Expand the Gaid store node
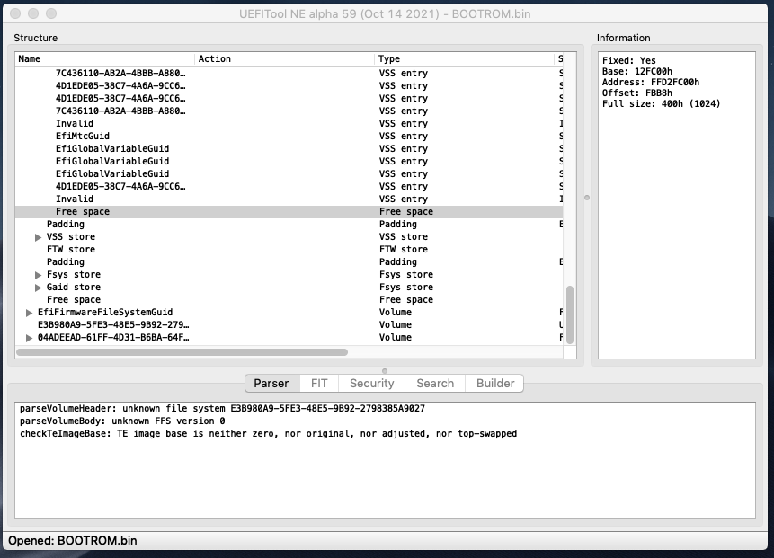The width and height of the screenshot is (774, 558). [38, 288]
